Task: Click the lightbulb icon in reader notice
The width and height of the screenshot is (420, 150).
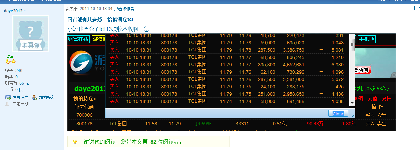Action: (x=75, y=142)
